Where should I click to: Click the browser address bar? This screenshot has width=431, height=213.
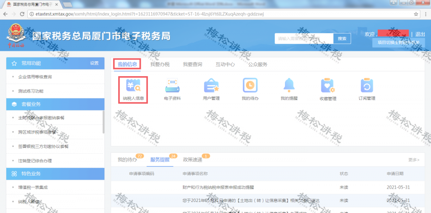click(x=224, y=14)
